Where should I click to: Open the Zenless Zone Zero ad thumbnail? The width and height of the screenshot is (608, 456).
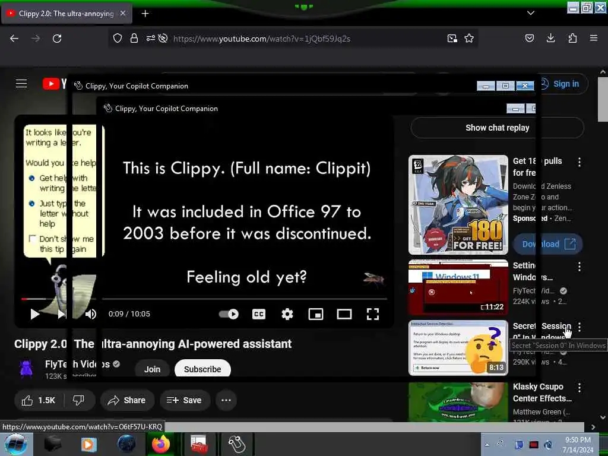458,204
